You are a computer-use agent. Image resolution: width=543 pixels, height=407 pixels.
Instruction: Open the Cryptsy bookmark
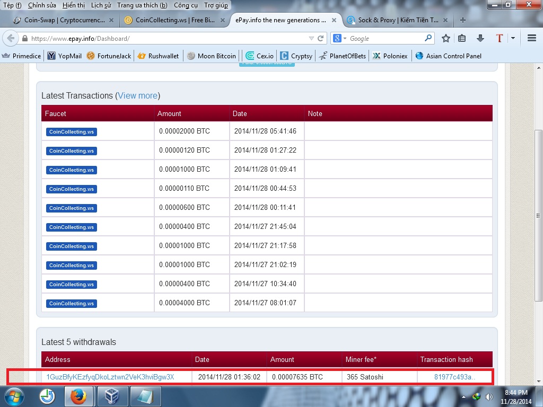[x=296, y=56]
